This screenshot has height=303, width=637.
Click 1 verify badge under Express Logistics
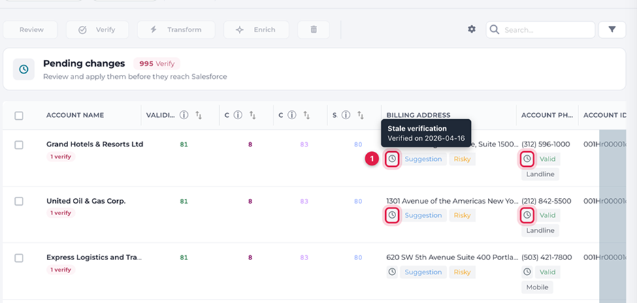point(61,269)
